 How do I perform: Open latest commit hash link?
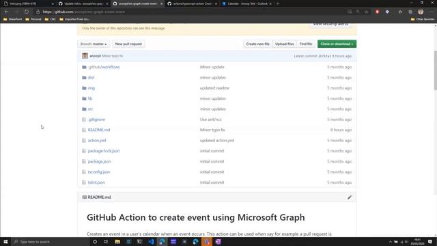click(325, 56)
